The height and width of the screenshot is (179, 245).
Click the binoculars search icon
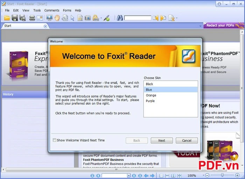pyautogui.click(x=120, y=18)
